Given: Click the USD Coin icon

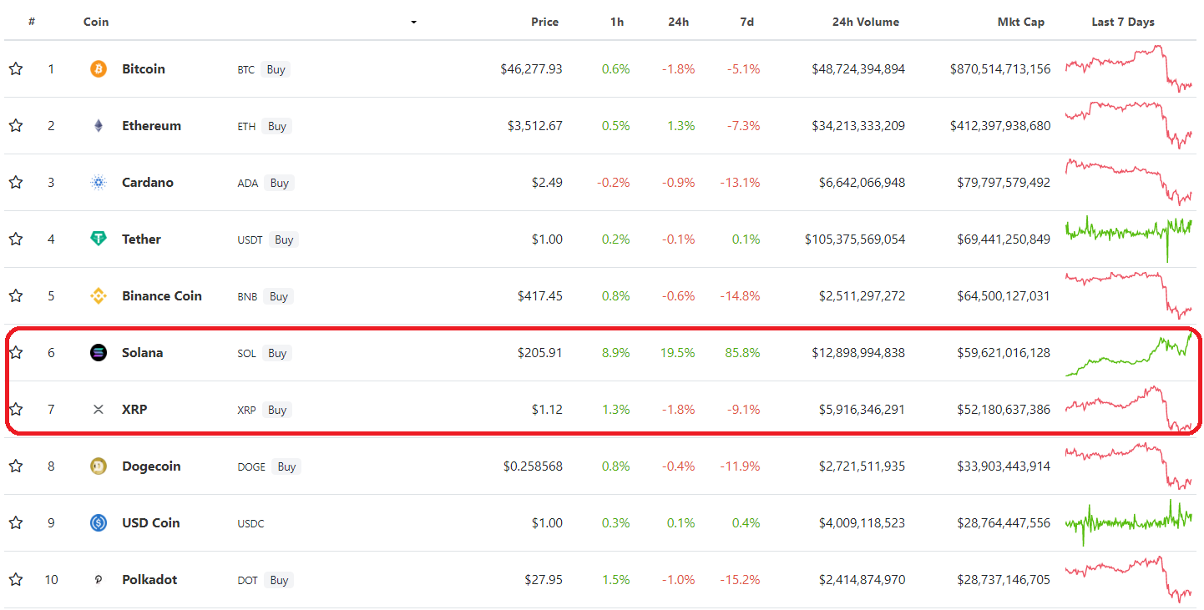Looking at the screenshot, I should coord(99,523).
